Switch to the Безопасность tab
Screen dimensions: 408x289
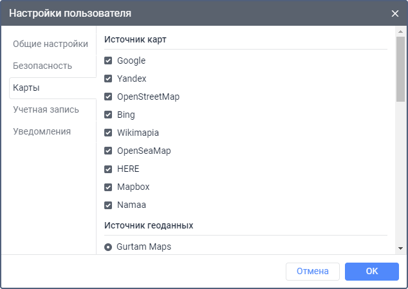(x=42, y=66)
